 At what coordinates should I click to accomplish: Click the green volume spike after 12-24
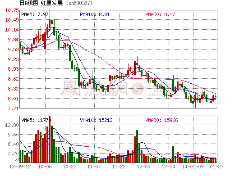coord(173,154)
